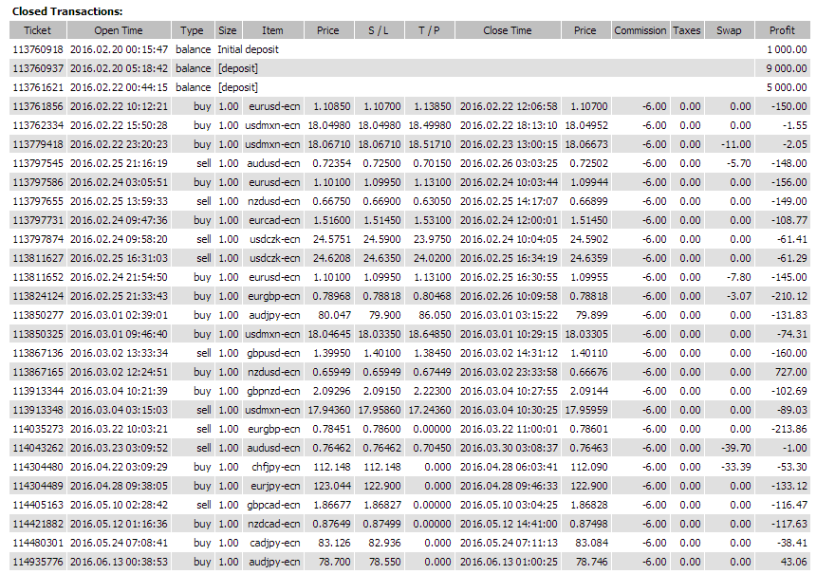Click the cadjpy-ecn item
The image size is (835, 574).
(275, 543)
